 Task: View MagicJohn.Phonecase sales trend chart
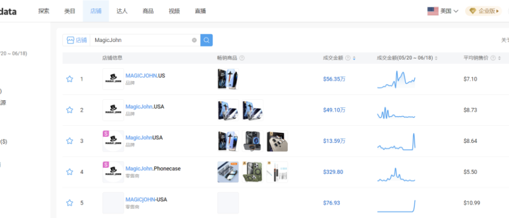396,175
